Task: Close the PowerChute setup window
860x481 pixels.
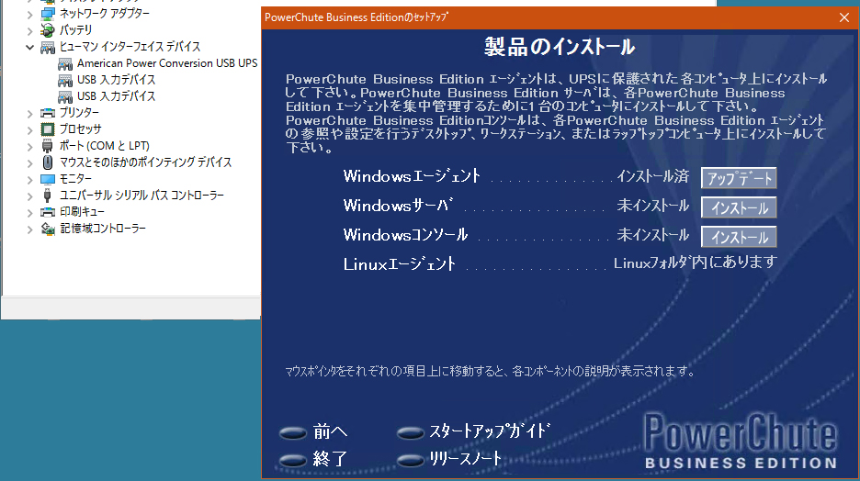Action: (x=844, y=17)
